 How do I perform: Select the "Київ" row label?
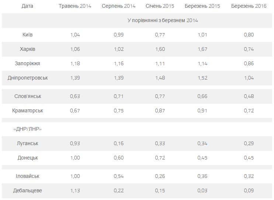click(x=27, y=35)
